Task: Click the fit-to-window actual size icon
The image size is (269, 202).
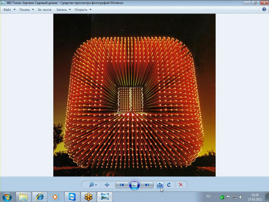Action: pyautogui.click(x=107, y=184)
